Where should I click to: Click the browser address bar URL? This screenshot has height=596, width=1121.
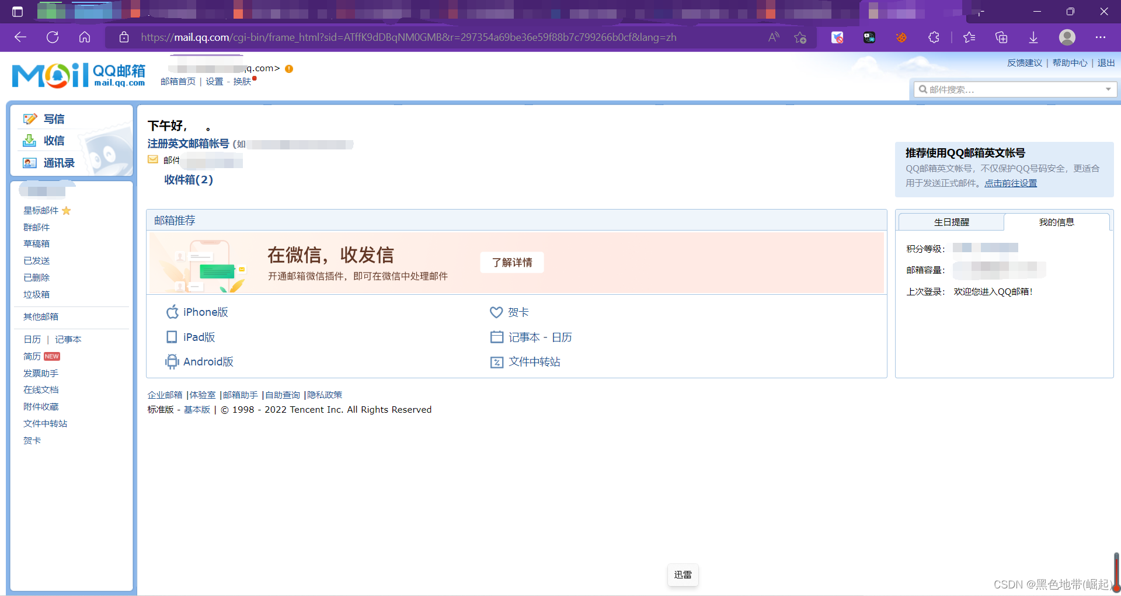pyautogui.click(x=409, y=37)
